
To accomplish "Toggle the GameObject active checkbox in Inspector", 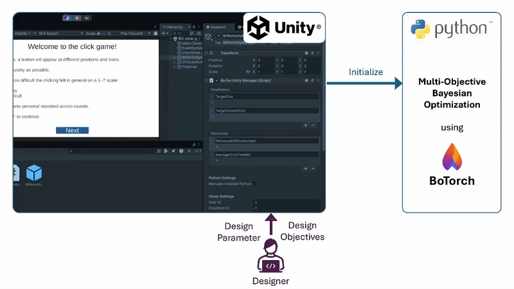I will [218, 35].
